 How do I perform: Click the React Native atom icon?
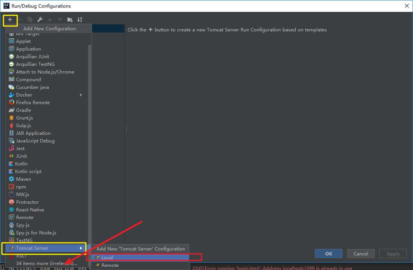[11, 209]
